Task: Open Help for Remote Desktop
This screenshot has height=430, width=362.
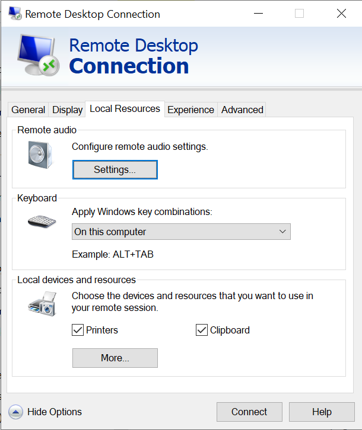Action: point(322,412)
